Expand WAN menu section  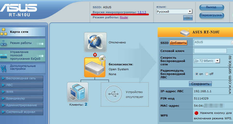(x=21, y=92)
